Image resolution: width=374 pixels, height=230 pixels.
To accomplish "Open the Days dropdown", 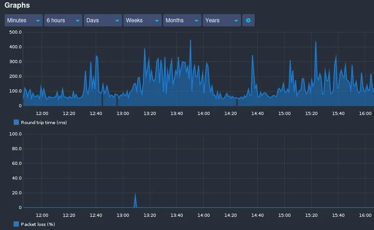I will tap(103, 20).
